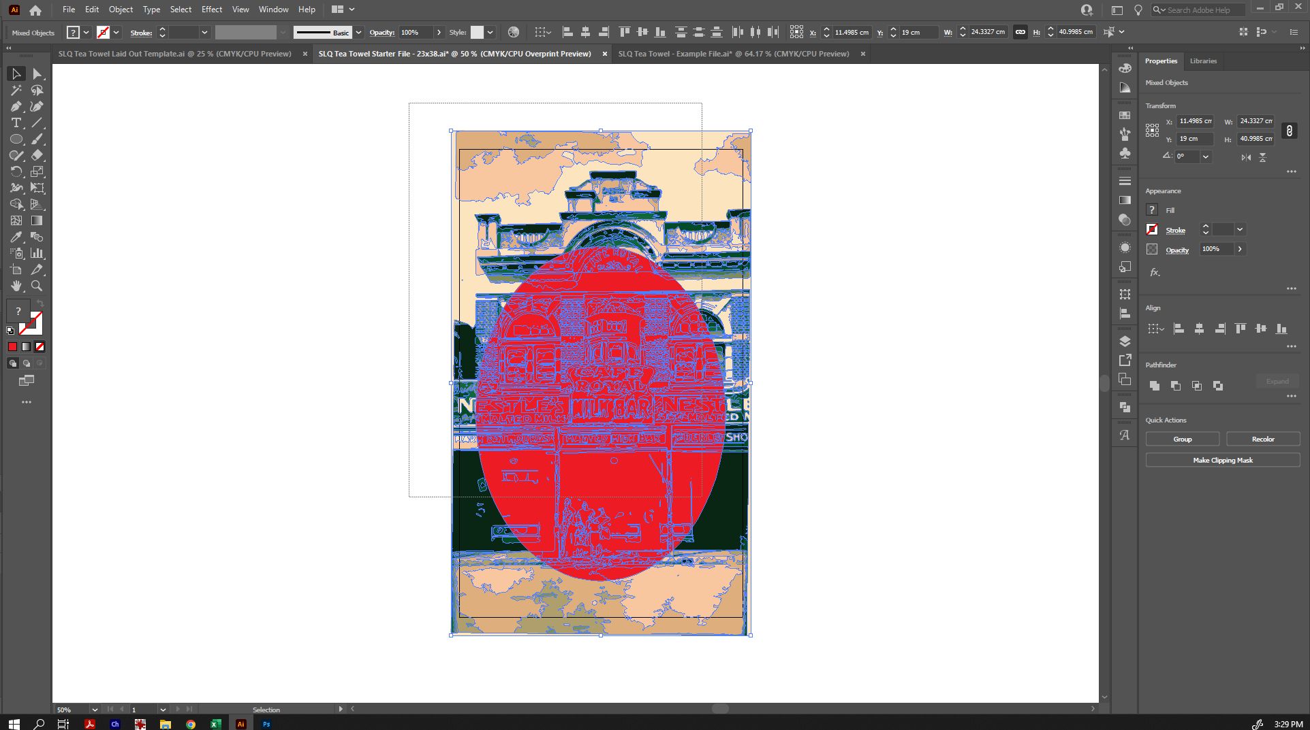Open the zoom level dropdown at 50%
Screen dimensions: 1310x730
tap(94, 710)
